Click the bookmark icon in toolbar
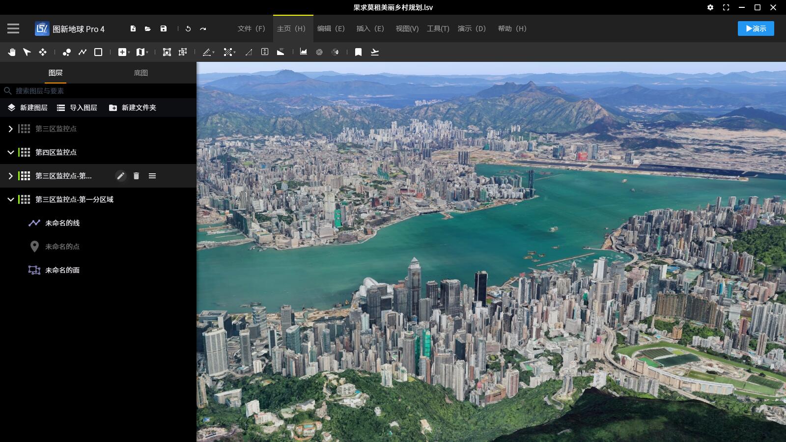 [359, 52]
